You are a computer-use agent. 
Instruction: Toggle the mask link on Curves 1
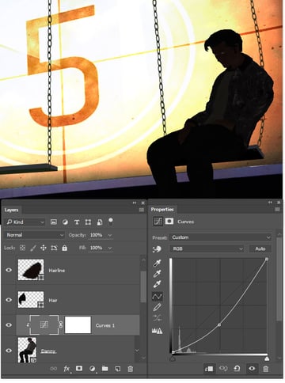(61, 324)
